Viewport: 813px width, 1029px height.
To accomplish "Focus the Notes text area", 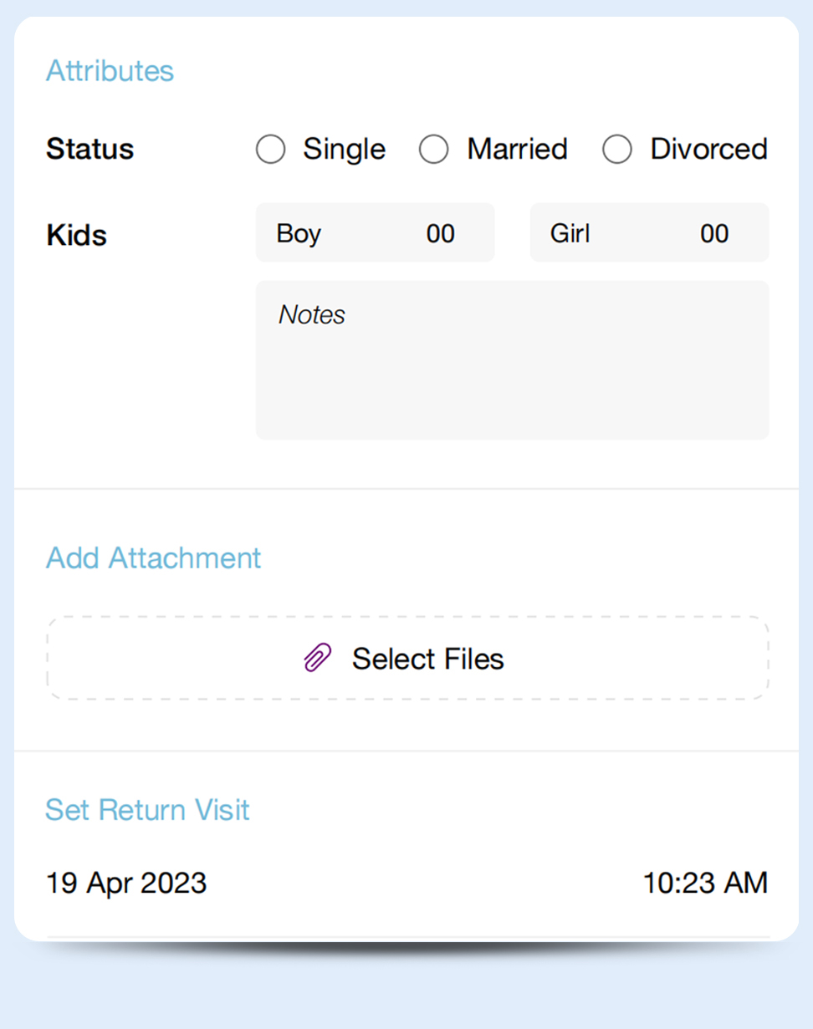I will 512,368.
